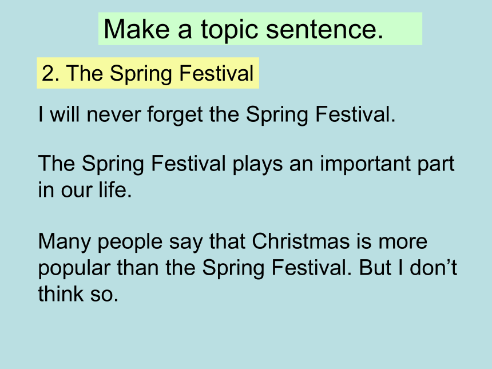Click the word "Christmas"
Image resolution: width=492 pixels, height=369 pixels.
click(300, 241)
